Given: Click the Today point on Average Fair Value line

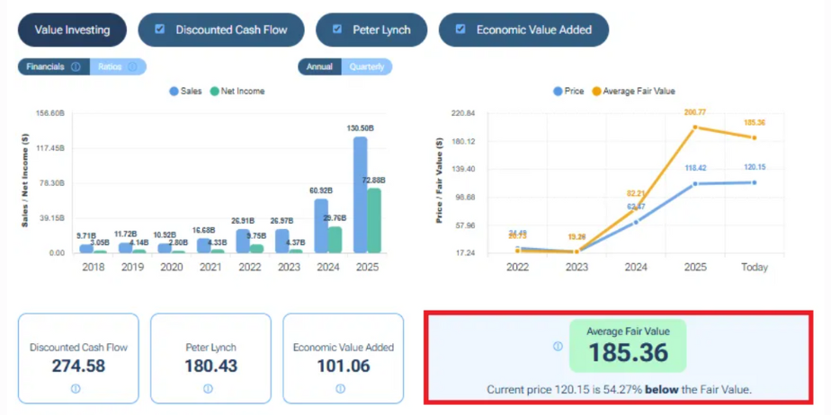Looking at the screenshot, I should click(754, 137).
